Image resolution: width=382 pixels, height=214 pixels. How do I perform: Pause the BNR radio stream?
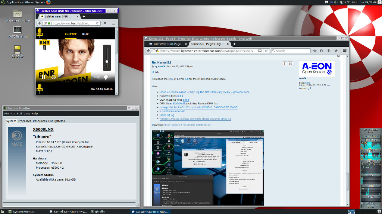pyautogui.click(x=43, y=77)
